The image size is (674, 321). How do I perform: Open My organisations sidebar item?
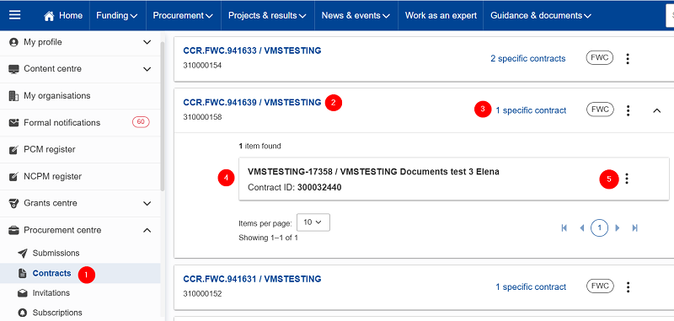pyautogui.click(x=80, y=95)
